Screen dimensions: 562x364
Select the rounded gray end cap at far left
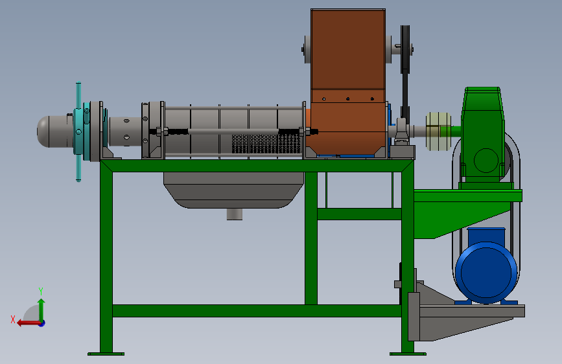coord(54,131)
